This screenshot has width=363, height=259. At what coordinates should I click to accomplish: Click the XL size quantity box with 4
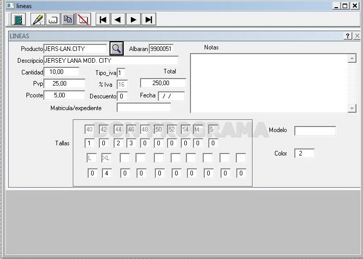pos(107,173)
